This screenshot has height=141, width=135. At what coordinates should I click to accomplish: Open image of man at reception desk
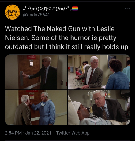[x=99, y=72]
